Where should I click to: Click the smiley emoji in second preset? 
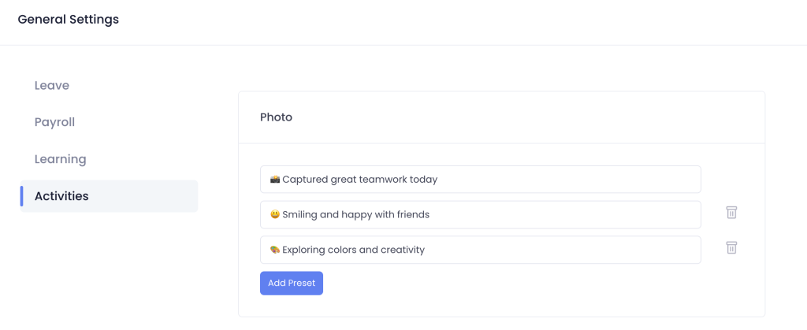tap(275, 214)
